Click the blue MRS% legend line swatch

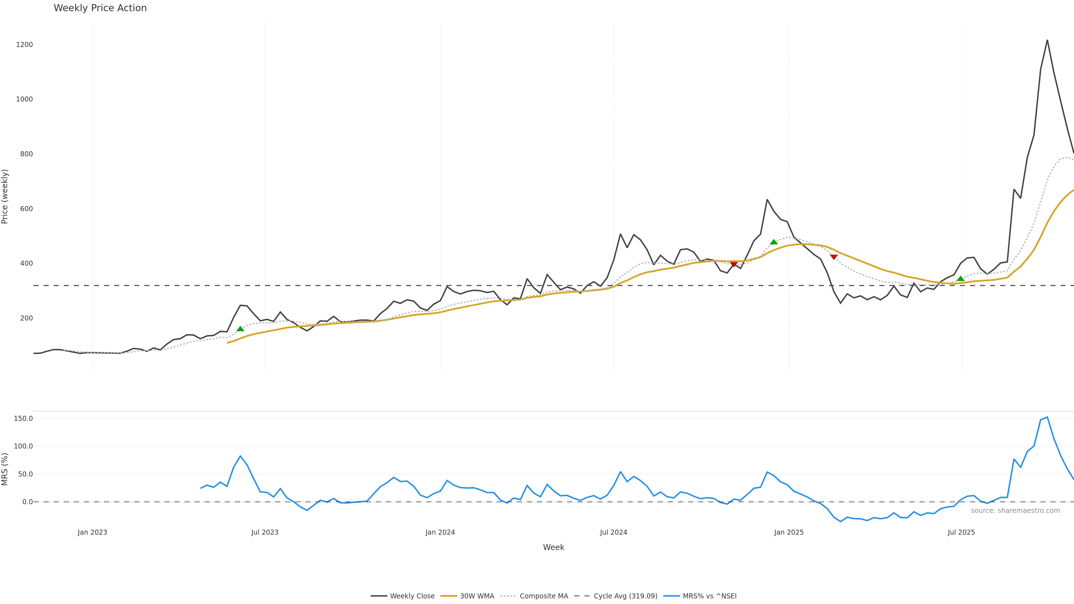[x=671, y=596]
